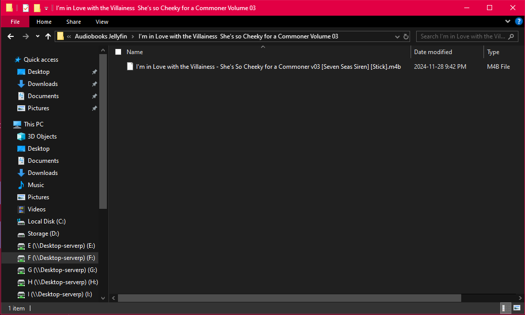Open the Help question mark icon
This screenshot has height=315, width=525.
[x=518, y=22]
